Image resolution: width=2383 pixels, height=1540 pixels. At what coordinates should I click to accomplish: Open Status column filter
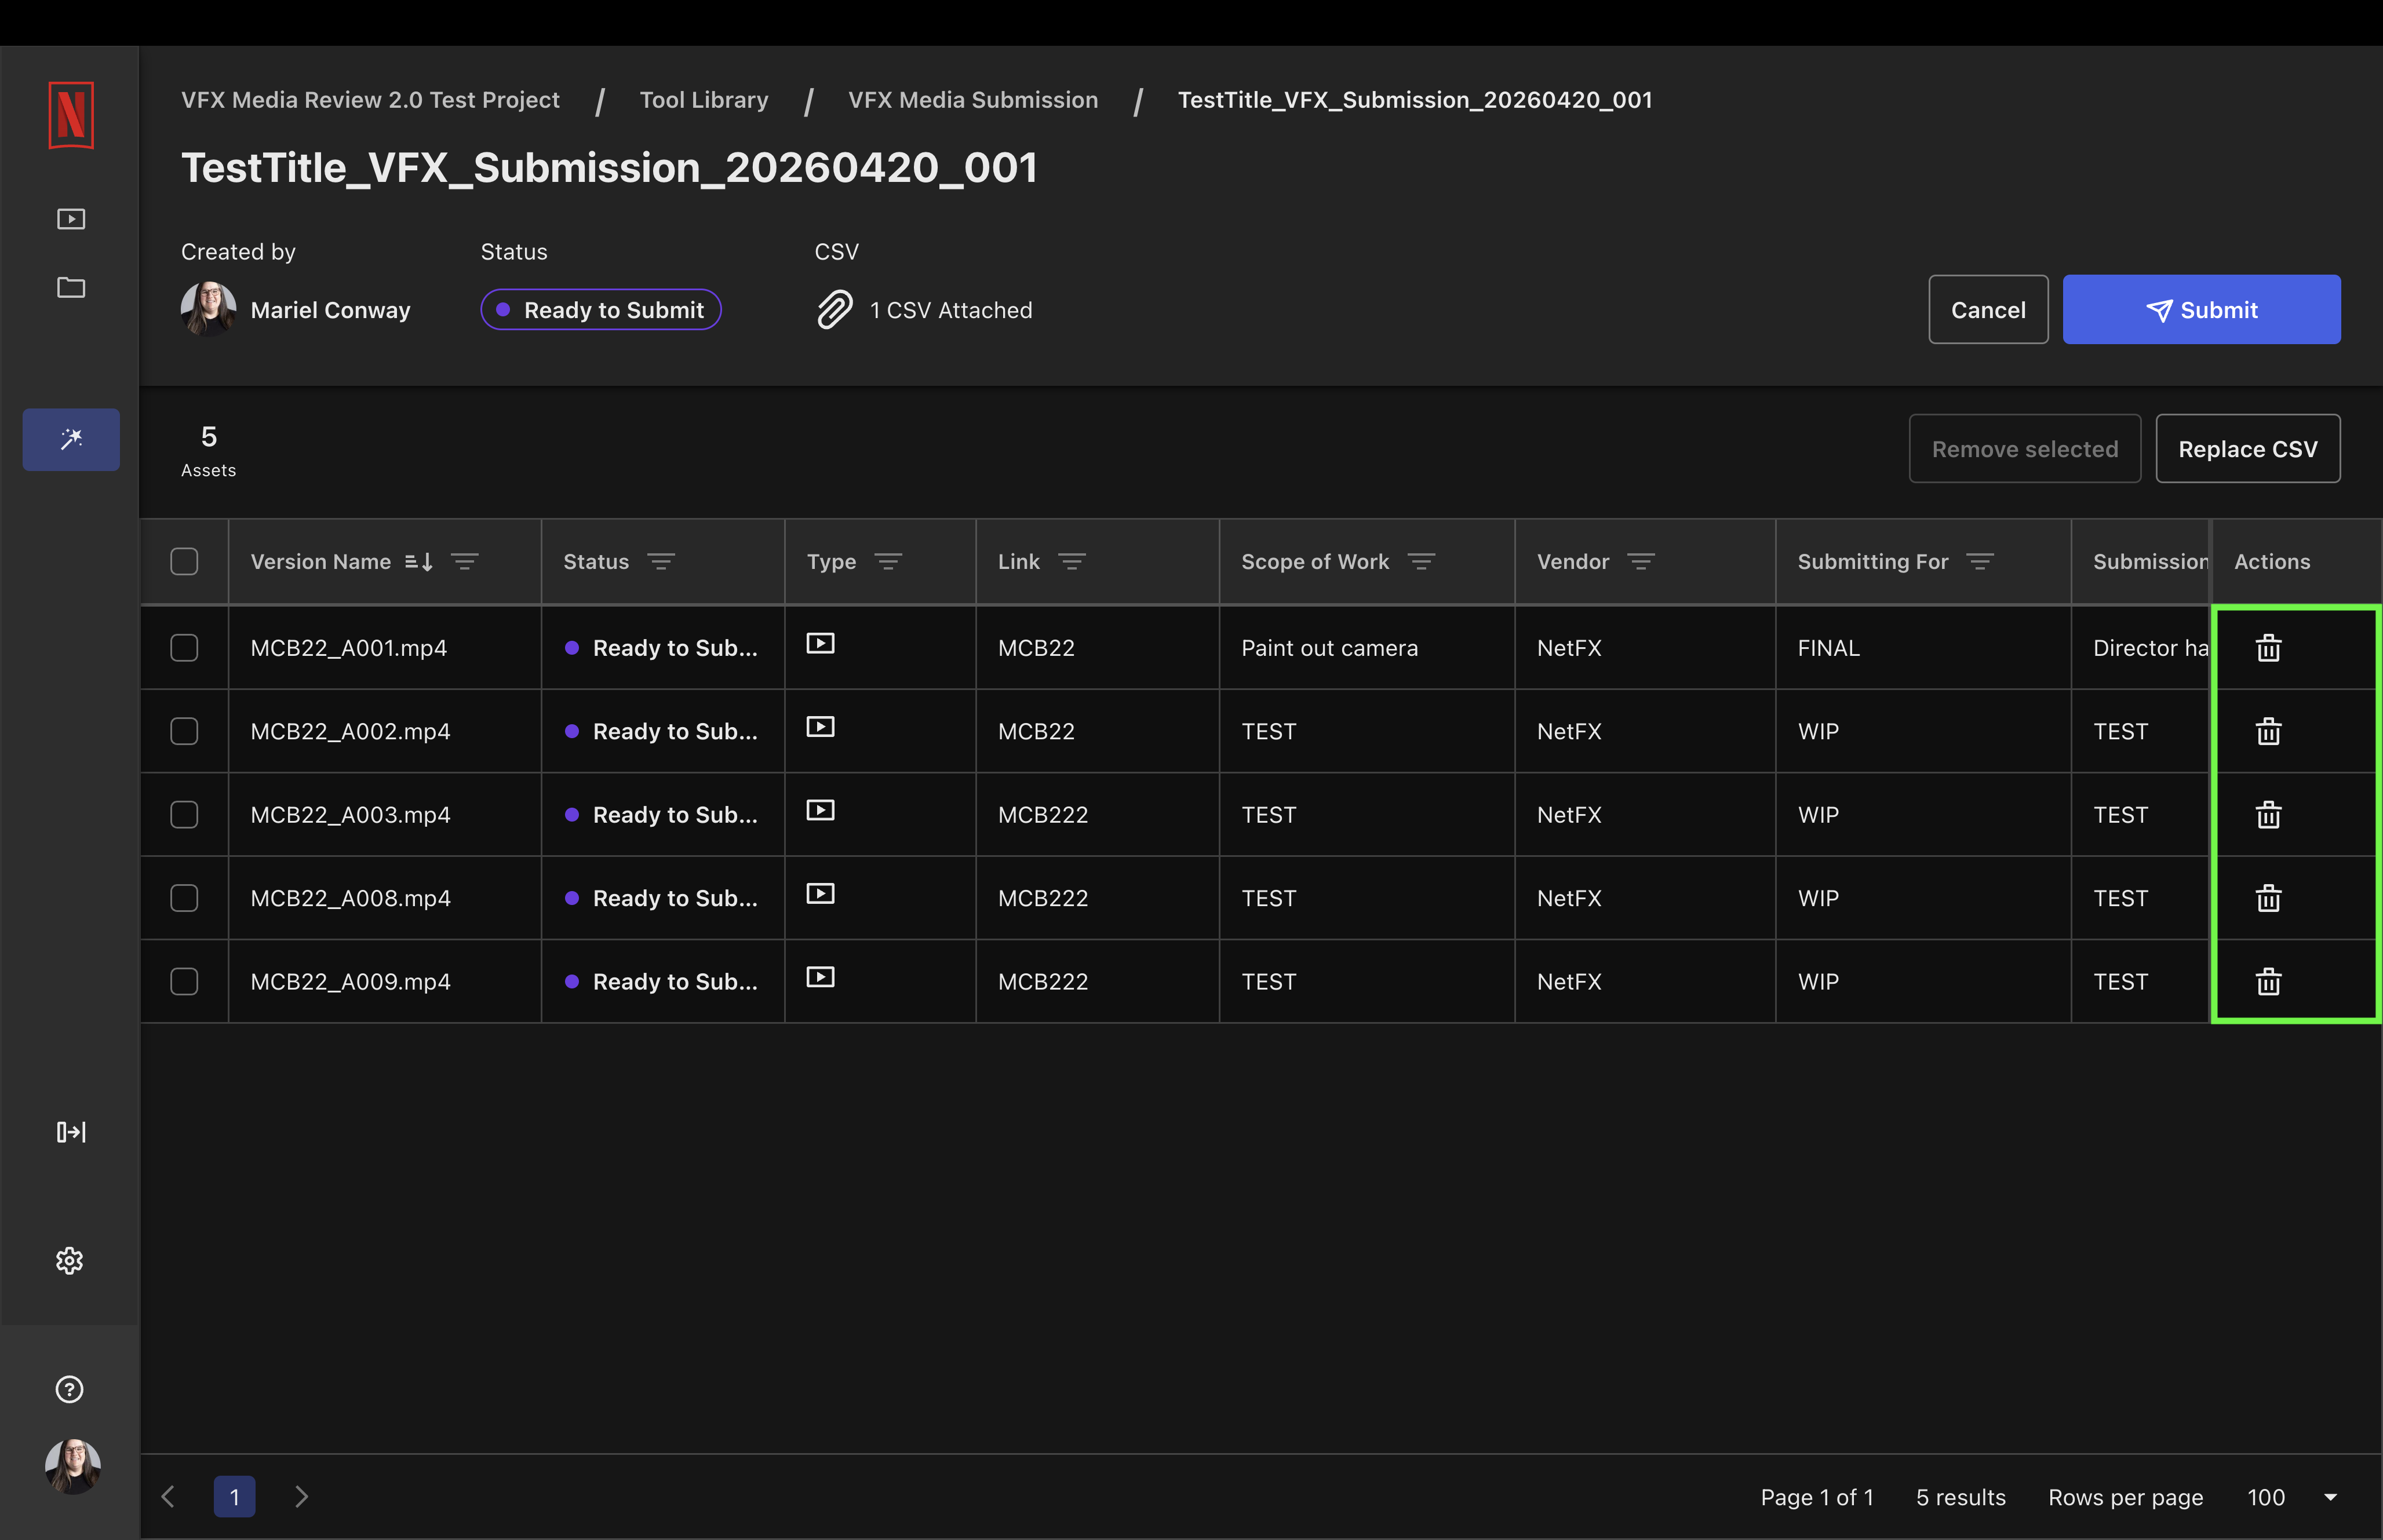coord(661,562)
